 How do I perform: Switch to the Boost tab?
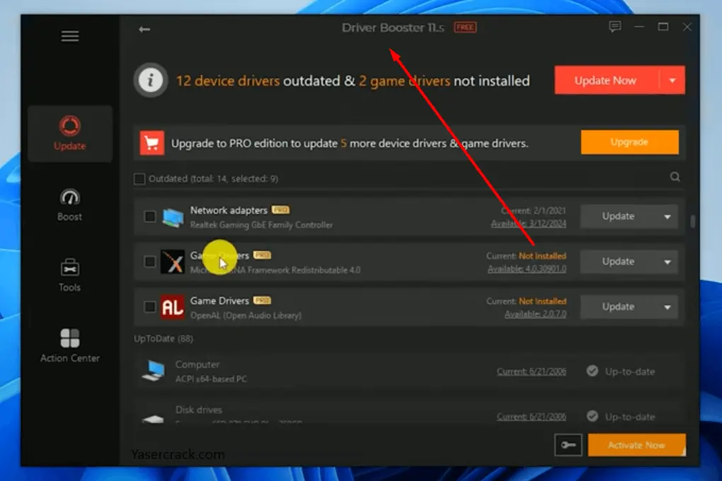(70, 205)
